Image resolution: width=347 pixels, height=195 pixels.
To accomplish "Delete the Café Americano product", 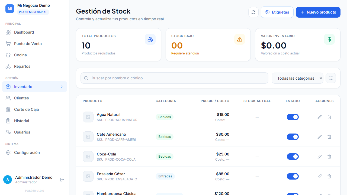I will tap(329, 137).
